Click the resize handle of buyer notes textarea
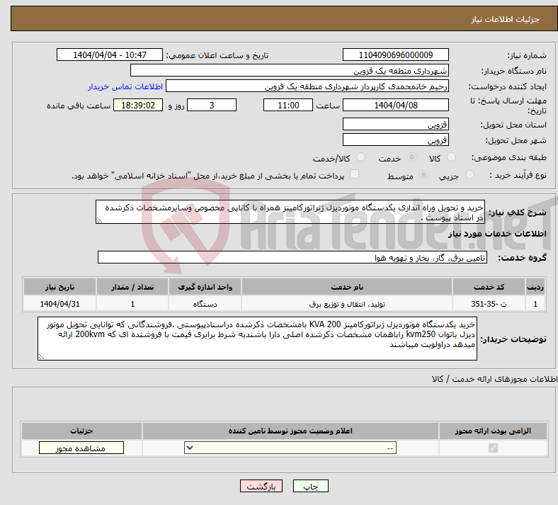 click(41, 356)
